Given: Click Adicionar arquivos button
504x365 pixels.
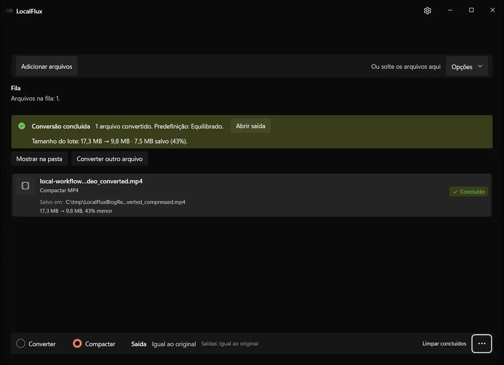Looking at the screenshot, I should (x=47, y=66).
